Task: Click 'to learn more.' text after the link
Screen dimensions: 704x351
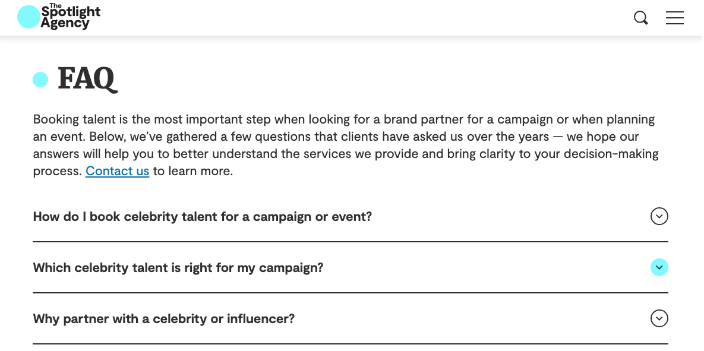Action: pos(193,171)
